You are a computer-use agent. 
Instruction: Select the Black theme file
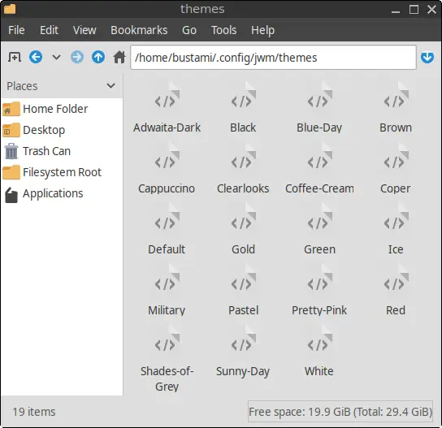pos(243,108)
